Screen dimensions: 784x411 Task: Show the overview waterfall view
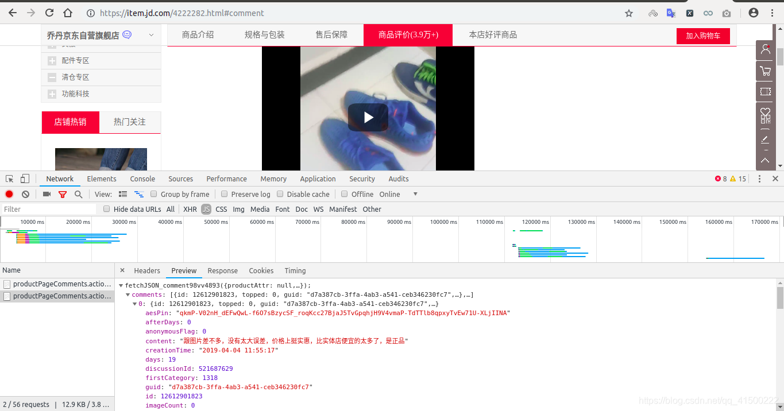click(139, 194)
